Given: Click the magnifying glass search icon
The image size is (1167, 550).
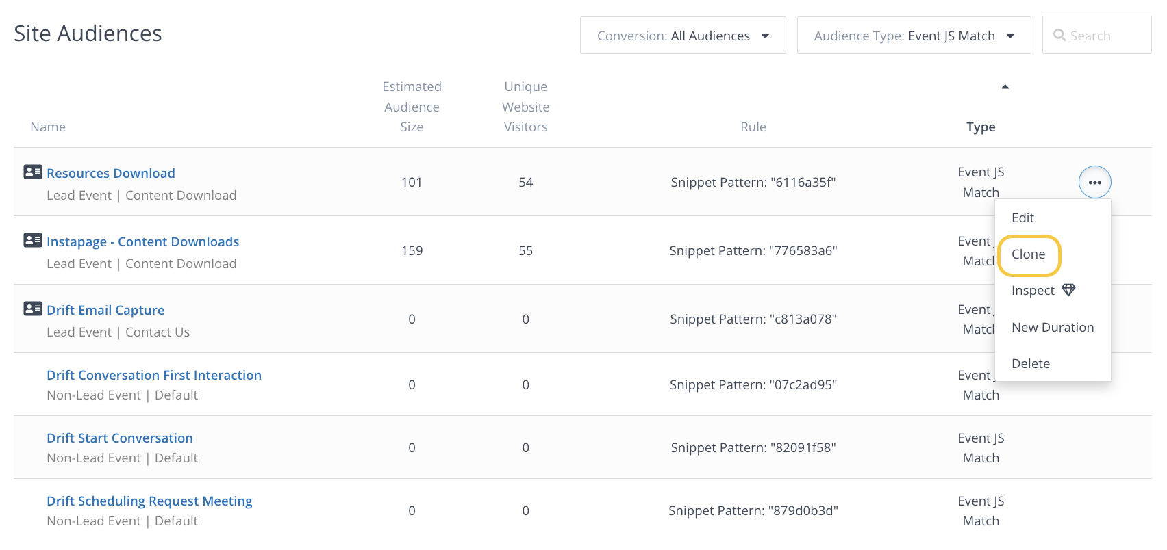Looking at the screenshot, I should (x=1059, y=36).
